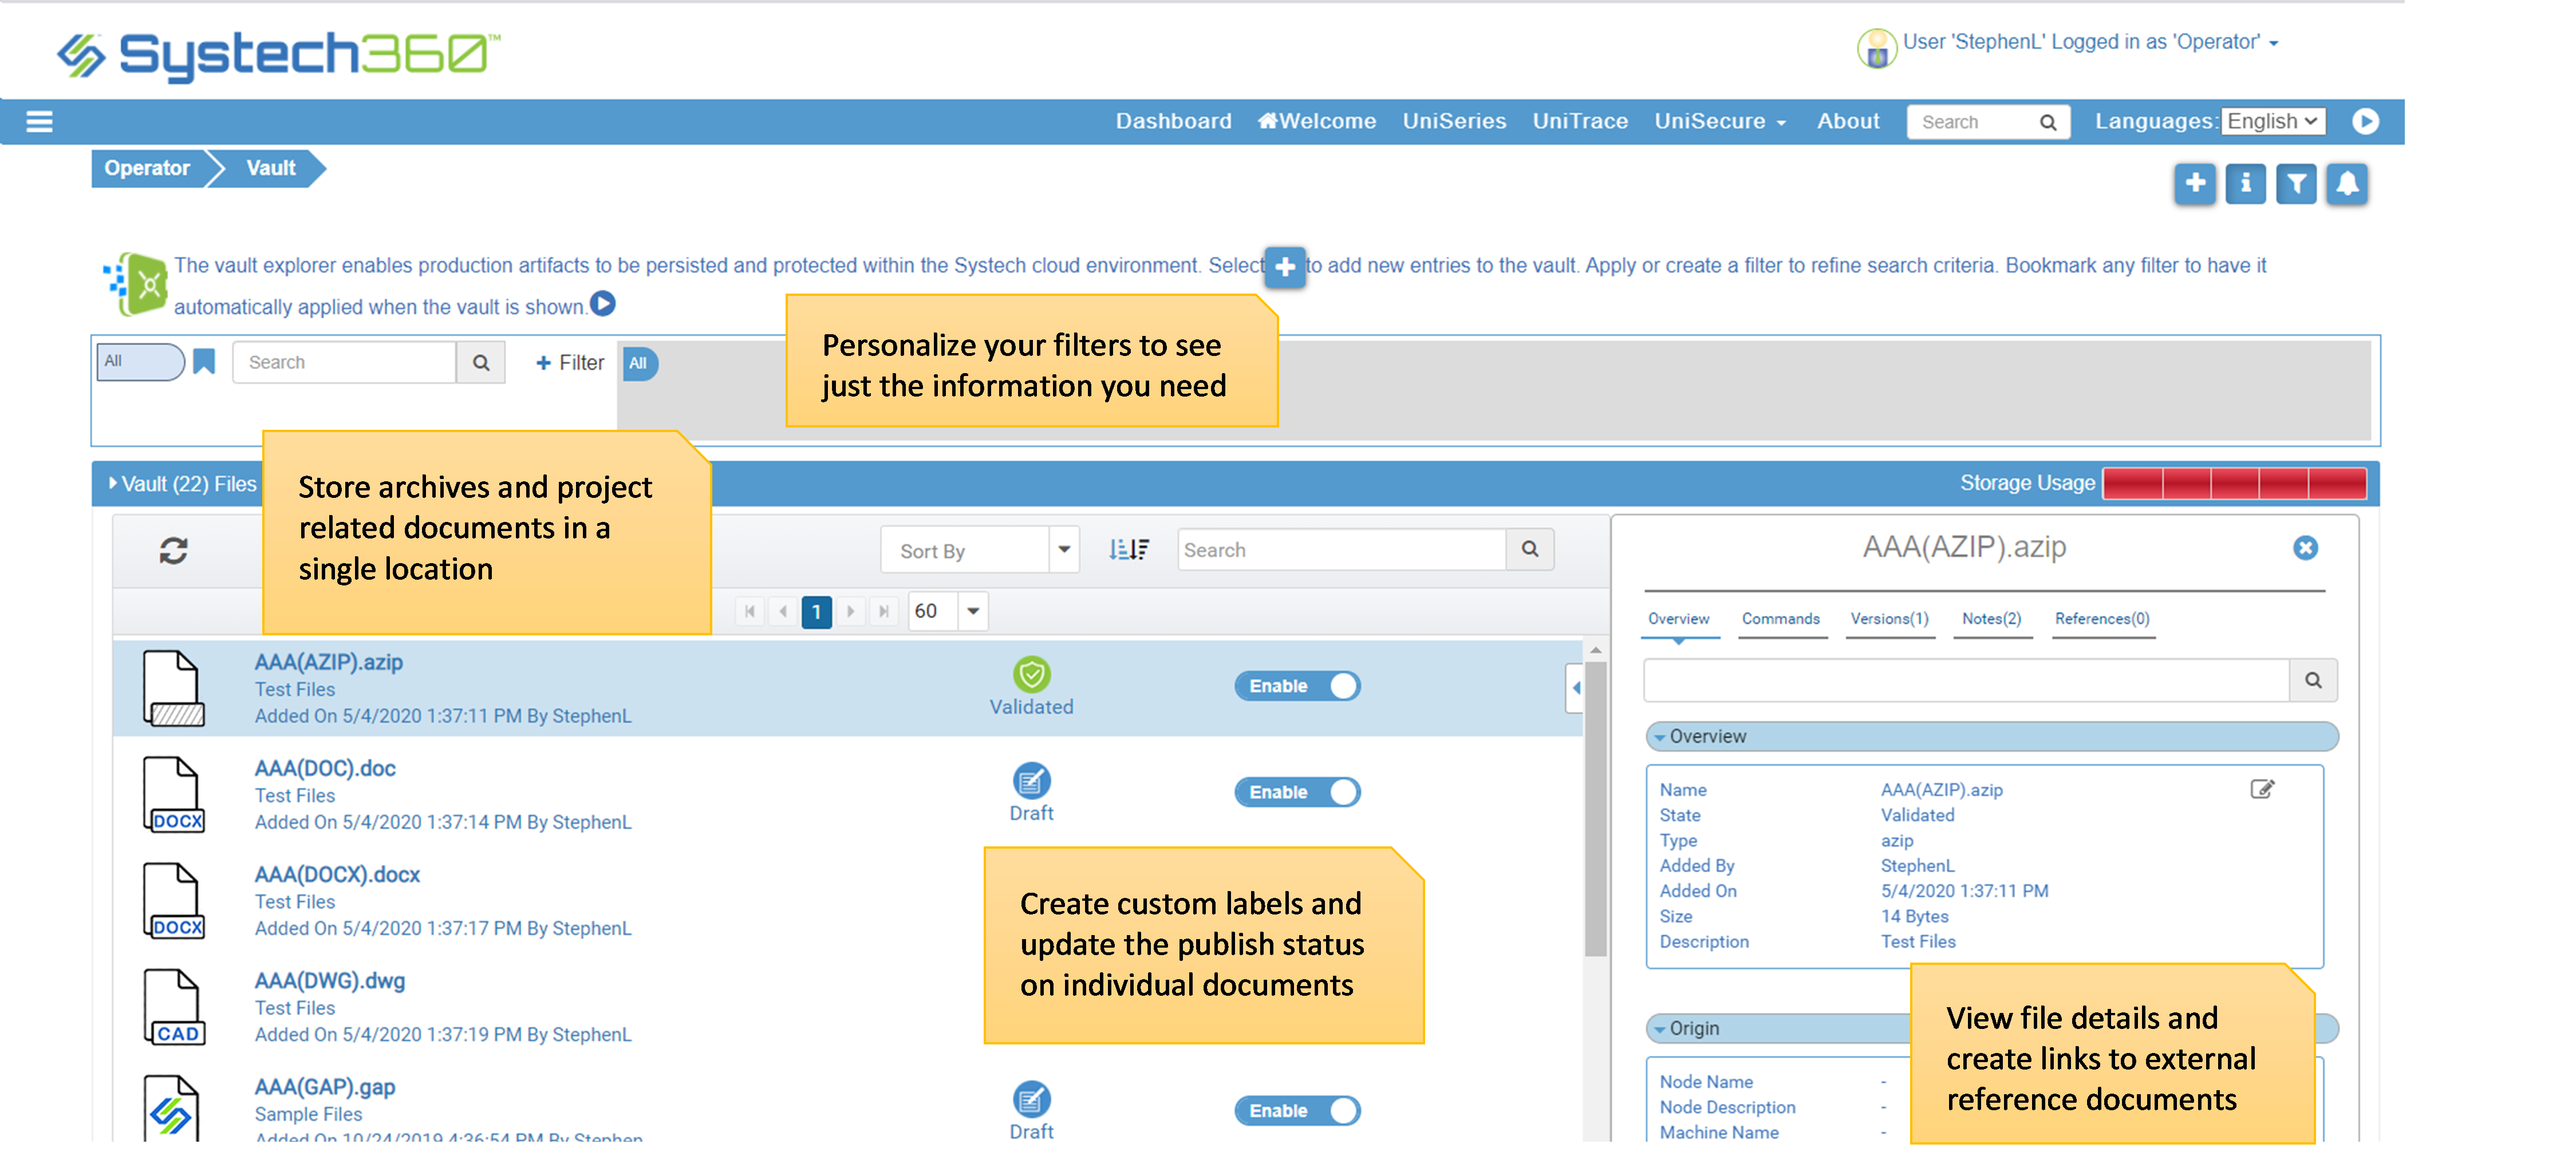Open the notifications bell icon
This screenshot has height=1152, width=2576.
(x=2347, y=184)
